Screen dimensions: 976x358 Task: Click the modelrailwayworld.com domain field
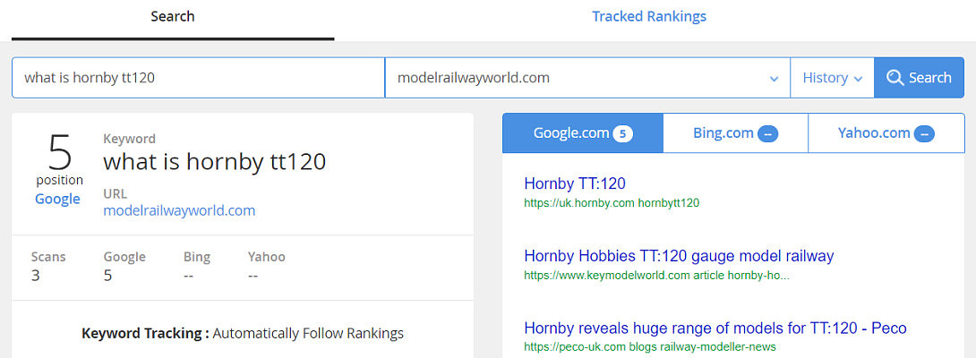point(573,78)
